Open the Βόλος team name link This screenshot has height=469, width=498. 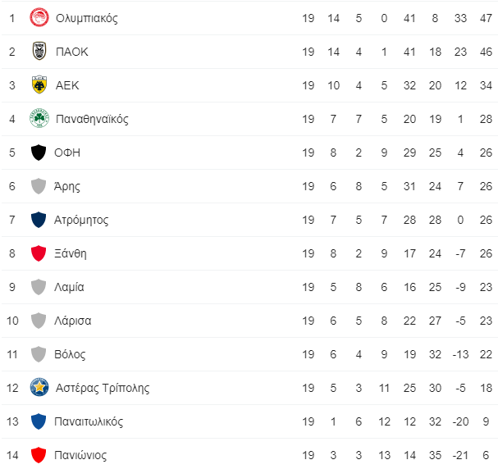point(70,354)
